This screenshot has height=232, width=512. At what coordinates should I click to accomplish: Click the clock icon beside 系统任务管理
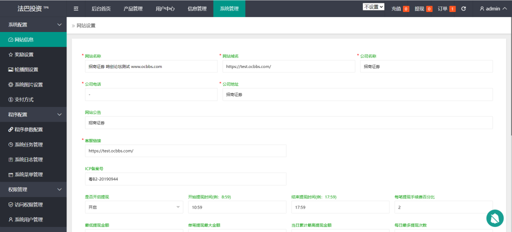tap(11, 145)
